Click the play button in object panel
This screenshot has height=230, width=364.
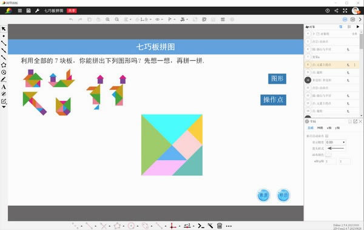pos(358,27)
